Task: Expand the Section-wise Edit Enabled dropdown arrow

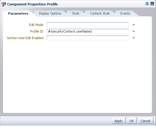Action: 134,38
